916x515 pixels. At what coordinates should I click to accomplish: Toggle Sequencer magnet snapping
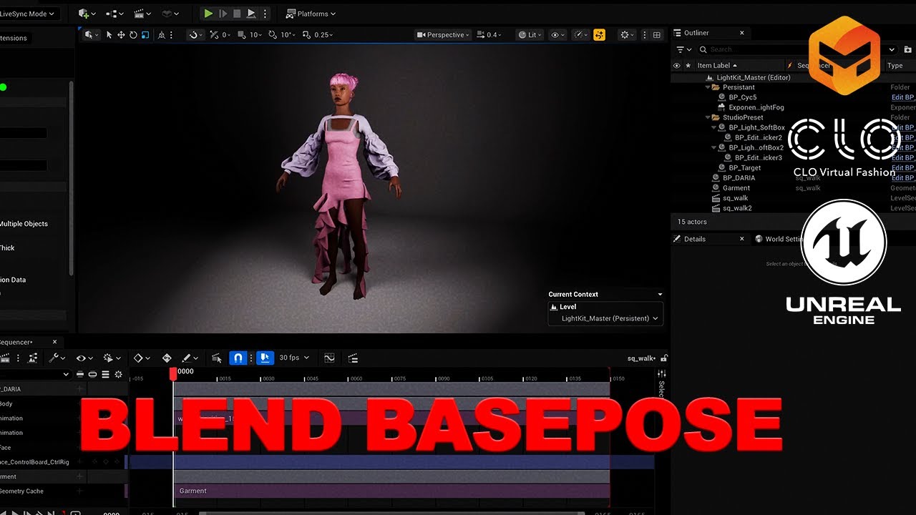pyautogui.click(x=238, y=358)
